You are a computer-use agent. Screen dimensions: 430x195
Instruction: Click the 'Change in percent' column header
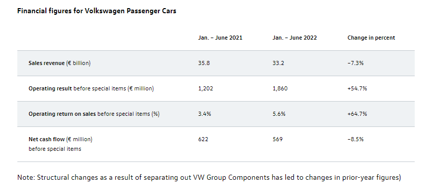pos(371,38)
